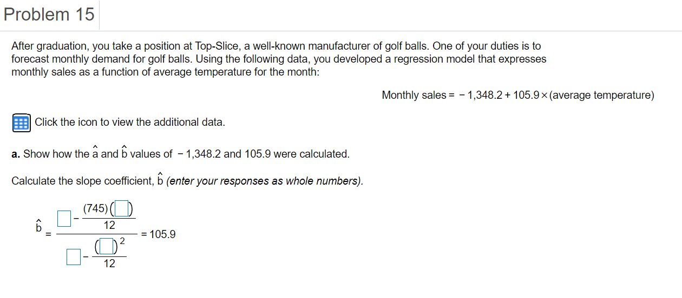682x298 pixels.
Task: Click the 'a. Show how' question line
Action: [x=180, y=154]
